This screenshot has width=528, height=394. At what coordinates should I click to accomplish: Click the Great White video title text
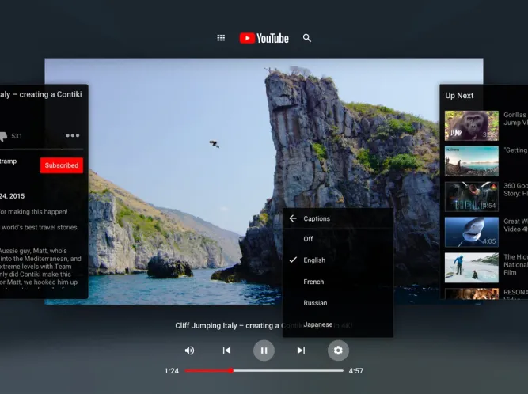pos(515,225)
